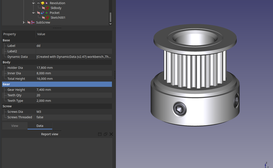Collapse the Pocket tree branch

click(33, 12)
